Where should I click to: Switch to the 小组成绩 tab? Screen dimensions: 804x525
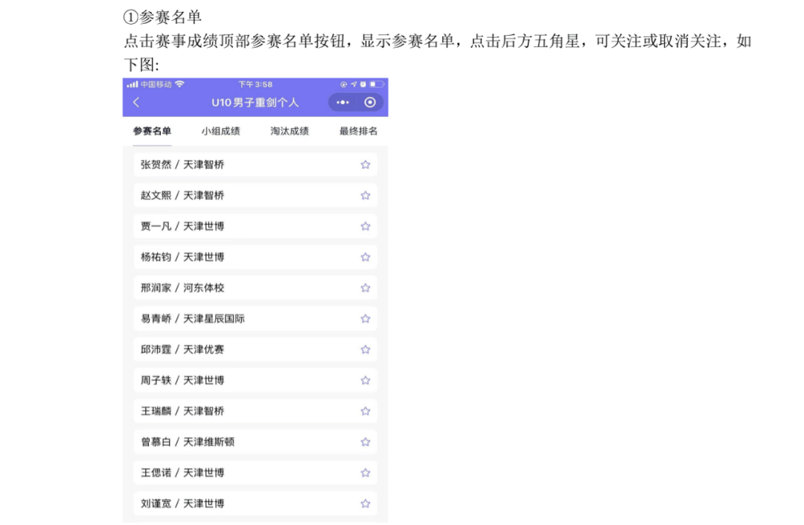tap(221, 129)
